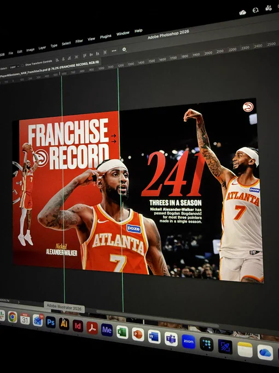Viewport: 279px width, 373px height.
Task: Click the first align icon beside Show Transform Controls
Action: 57,60
